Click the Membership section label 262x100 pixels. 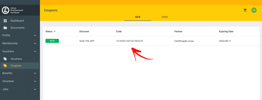point(10,43)
